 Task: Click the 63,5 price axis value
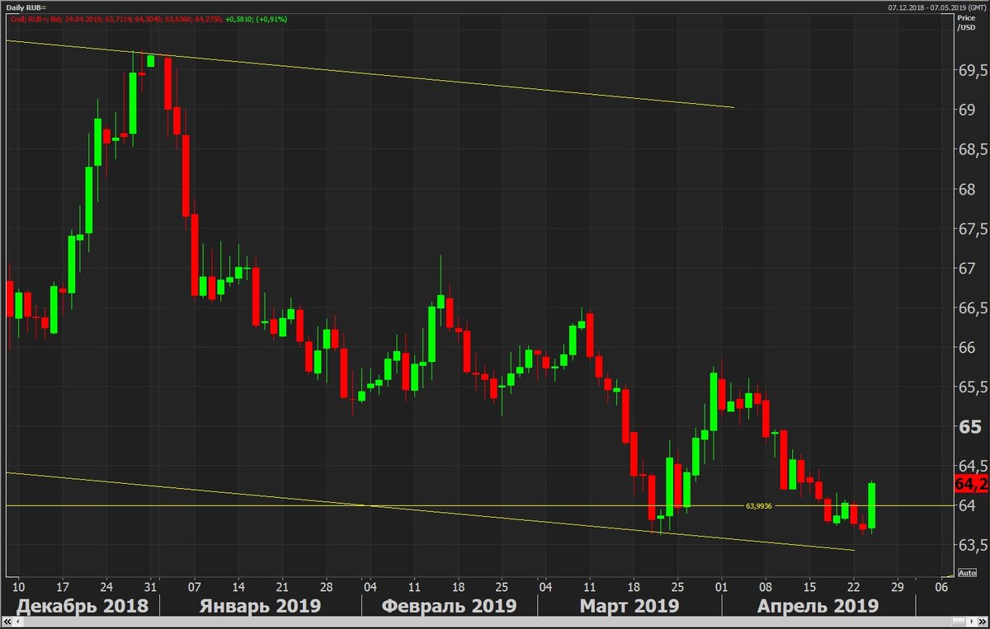(x=973, y=545)
